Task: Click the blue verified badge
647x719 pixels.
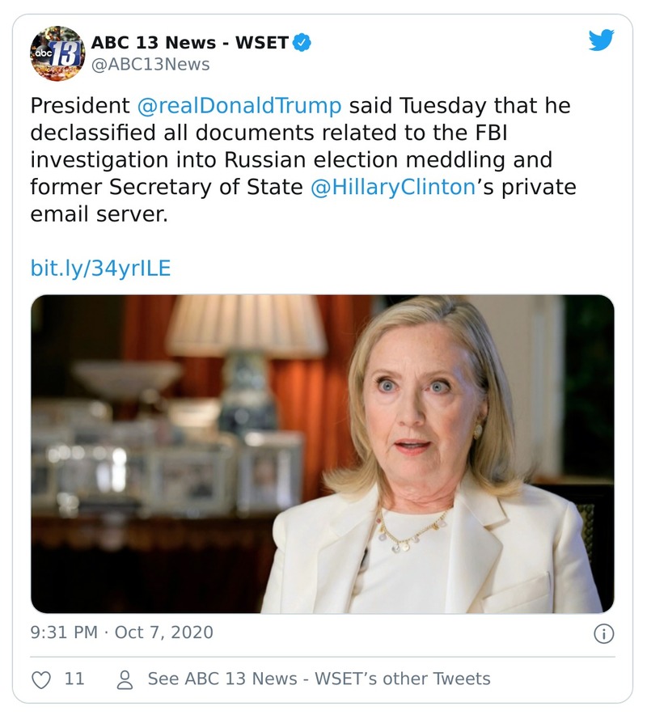Action: pos(302,43)
